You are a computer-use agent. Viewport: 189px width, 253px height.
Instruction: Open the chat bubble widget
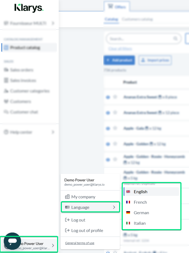point(12,241)
